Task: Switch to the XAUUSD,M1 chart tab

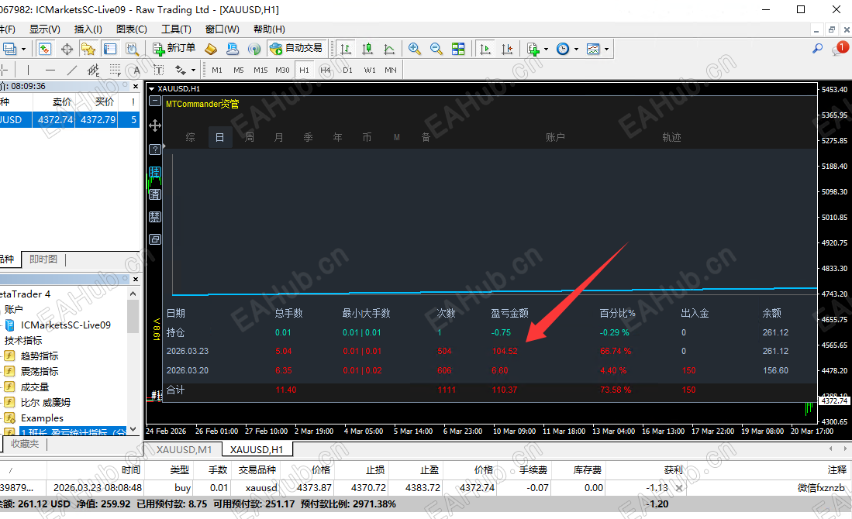Action: click(184, 449)
